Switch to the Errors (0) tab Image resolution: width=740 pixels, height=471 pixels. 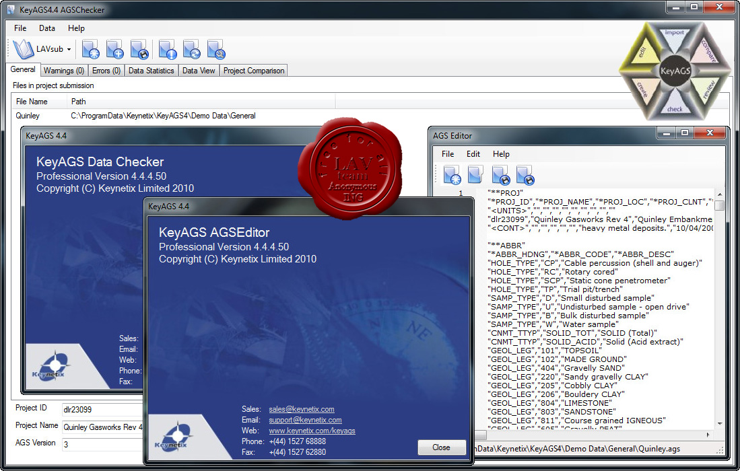click(x=106, y=71)
